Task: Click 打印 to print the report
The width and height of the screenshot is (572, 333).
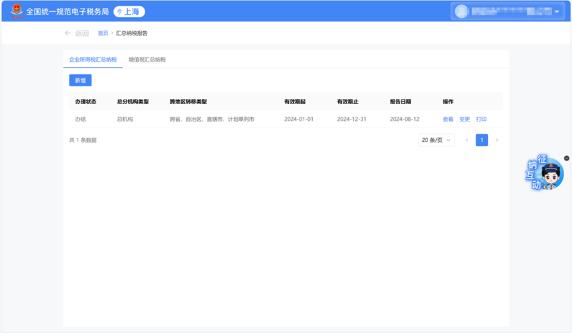Action: (481, 119)
